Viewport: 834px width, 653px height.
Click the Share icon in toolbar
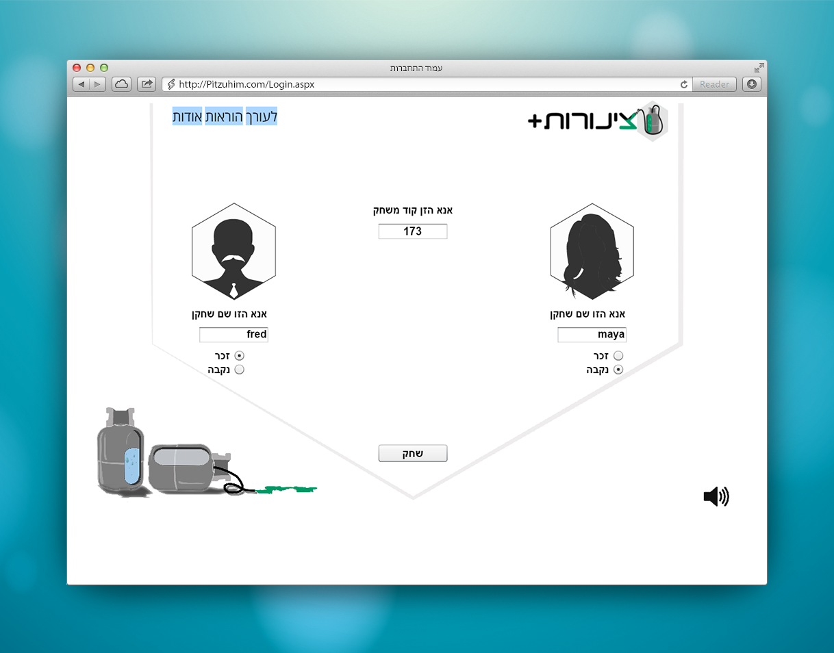point(147,84)
